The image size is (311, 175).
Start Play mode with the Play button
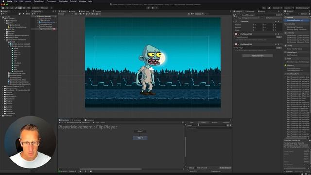[148, 8]
